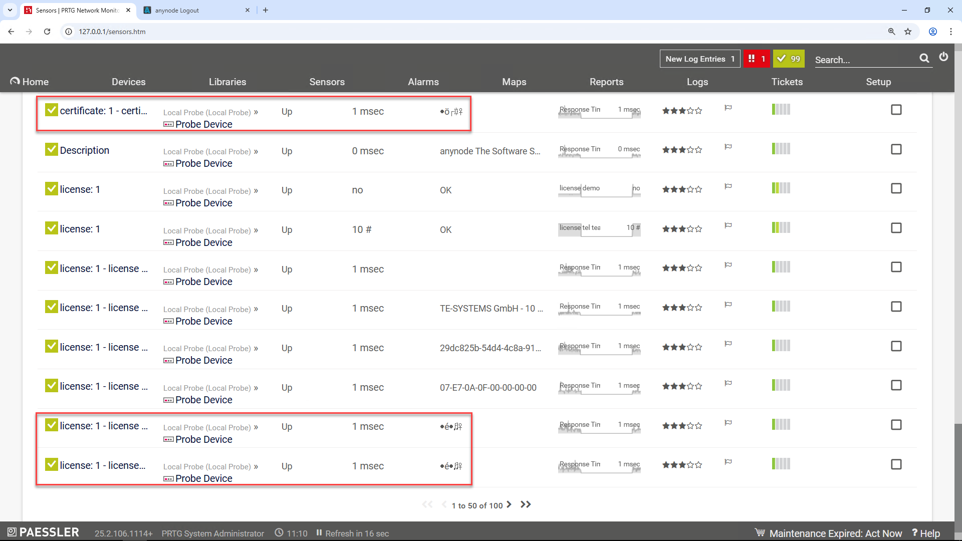
Task: Click the Home icon in the navigation bar
Action: coord(15,81)
